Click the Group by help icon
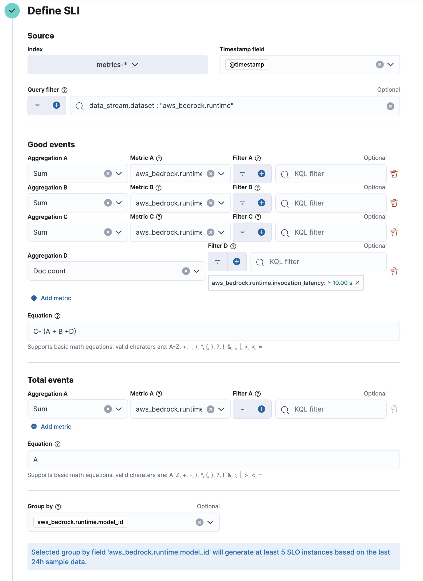 pos(58,507)
